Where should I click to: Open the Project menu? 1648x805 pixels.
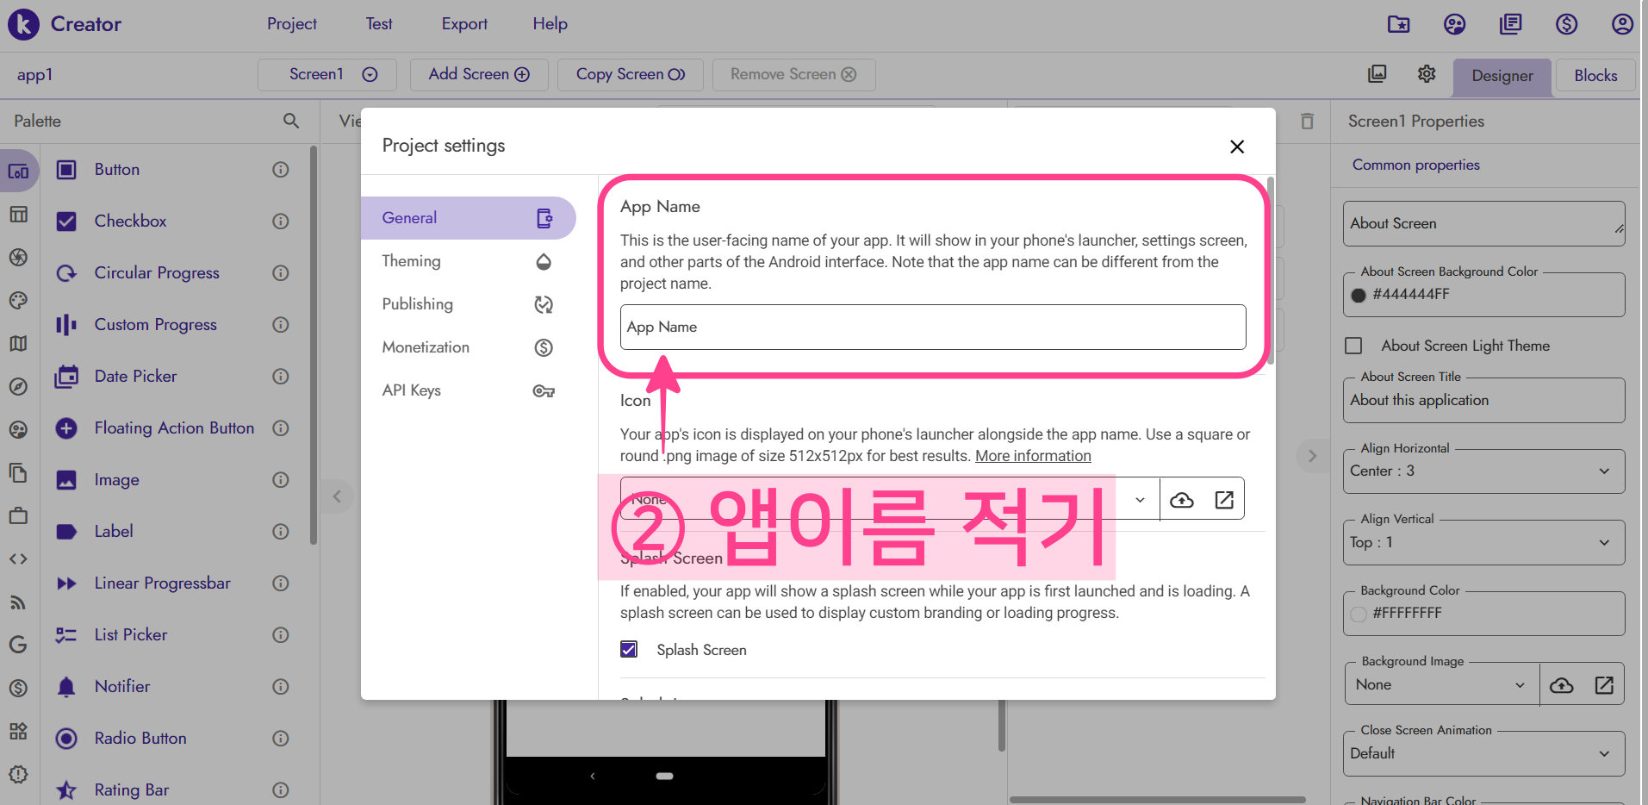coord(292,24)
